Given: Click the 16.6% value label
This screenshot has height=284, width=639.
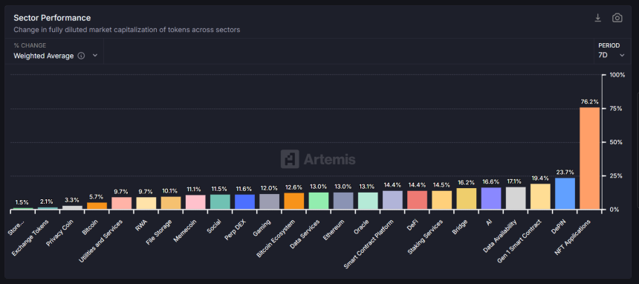Looking at the screenshot, I should pos(491,182).
